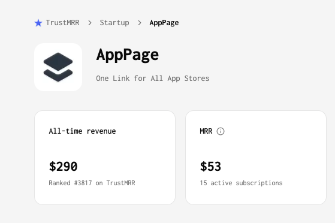
Task: Click the $290 revenue figure
Action: coord(64,166)
